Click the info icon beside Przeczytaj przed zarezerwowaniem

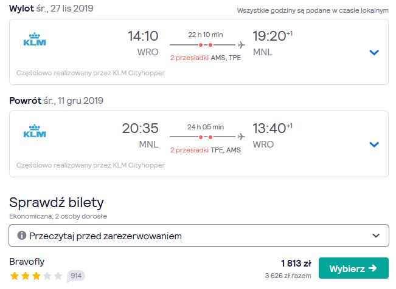[x=22, y=236]
